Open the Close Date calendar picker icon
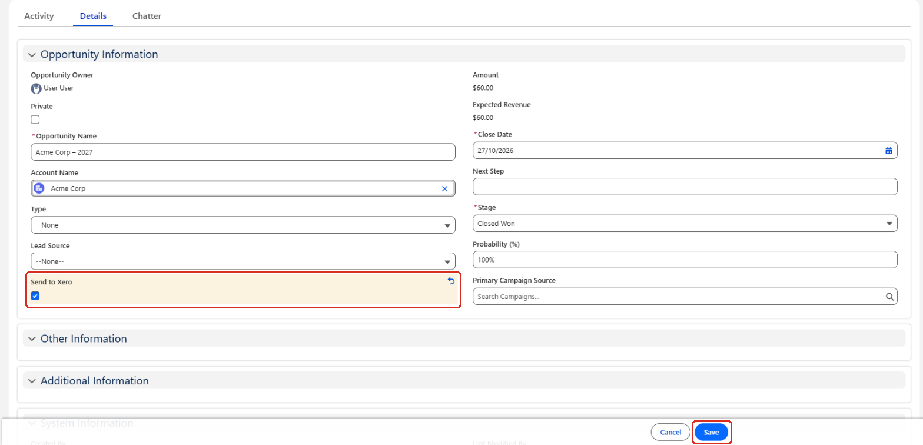 click(x=889, y=151)
